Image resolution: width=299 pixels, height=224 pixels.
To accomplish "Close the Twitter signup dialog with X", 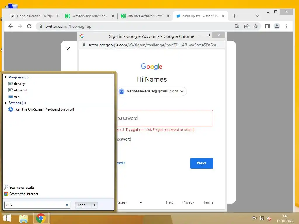I will (68, 49).
